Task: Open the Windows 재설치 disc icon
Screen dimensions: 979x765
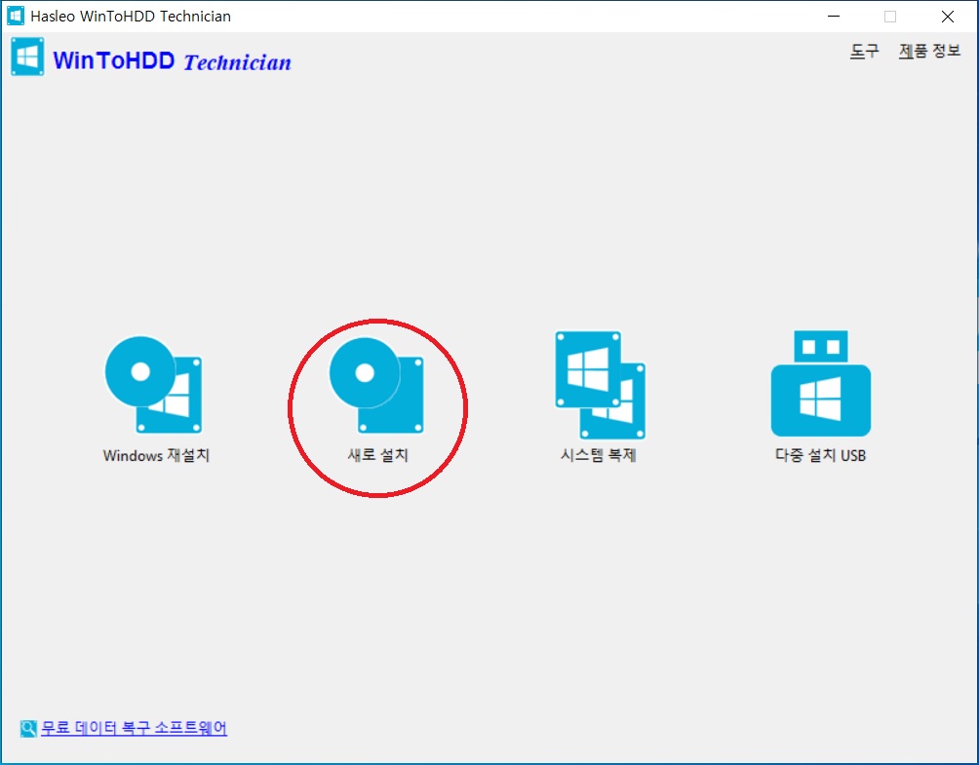Action: (x=154, y=384)
